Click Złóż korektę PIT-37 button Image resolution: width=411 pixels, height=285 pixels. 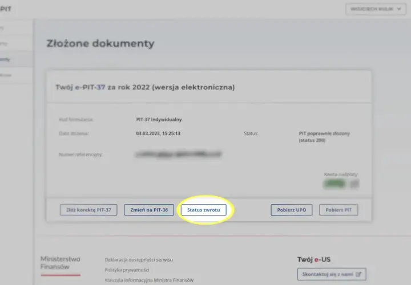(88, 210)
